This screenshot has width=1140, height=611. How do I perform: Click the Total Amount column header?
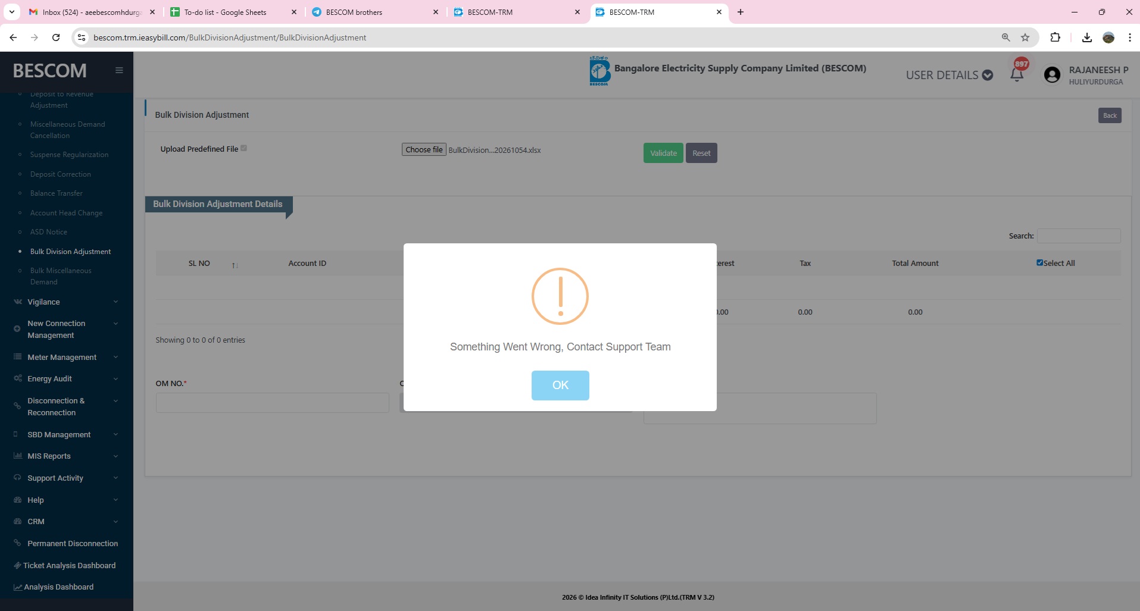point(915,263)
